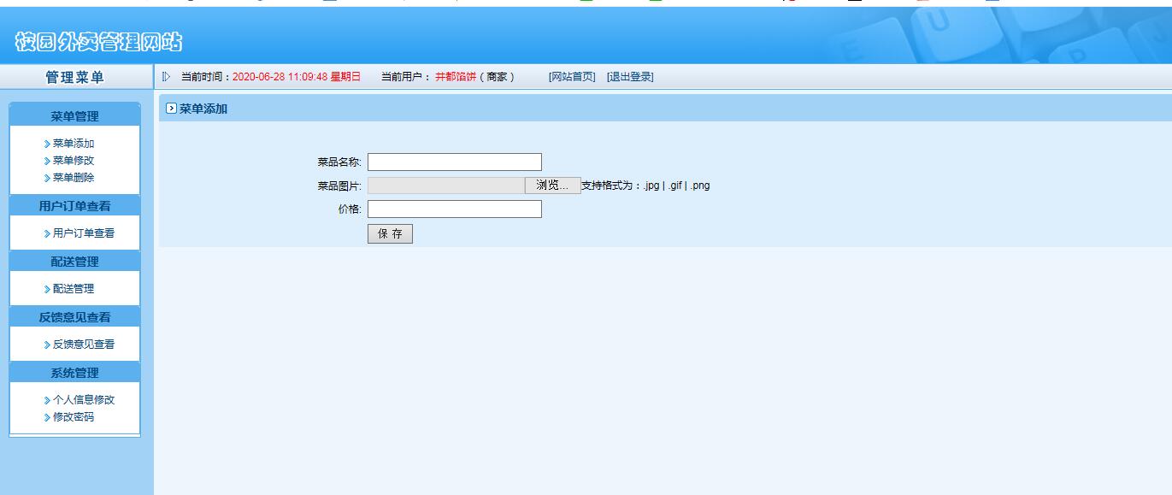Click the arrow icon beside 修改密码

coord(47,417)
